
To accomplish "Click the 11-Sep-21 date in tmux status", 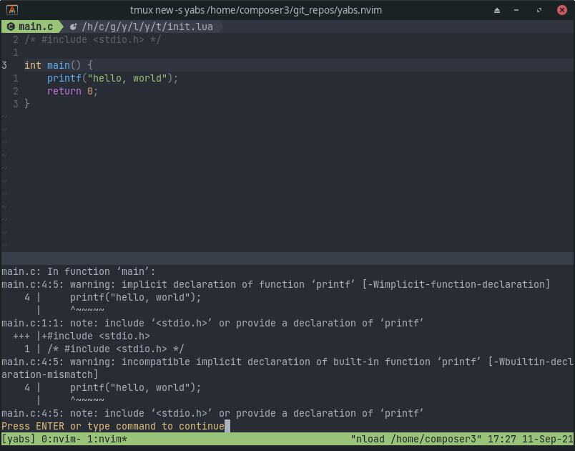I will 548,439.
